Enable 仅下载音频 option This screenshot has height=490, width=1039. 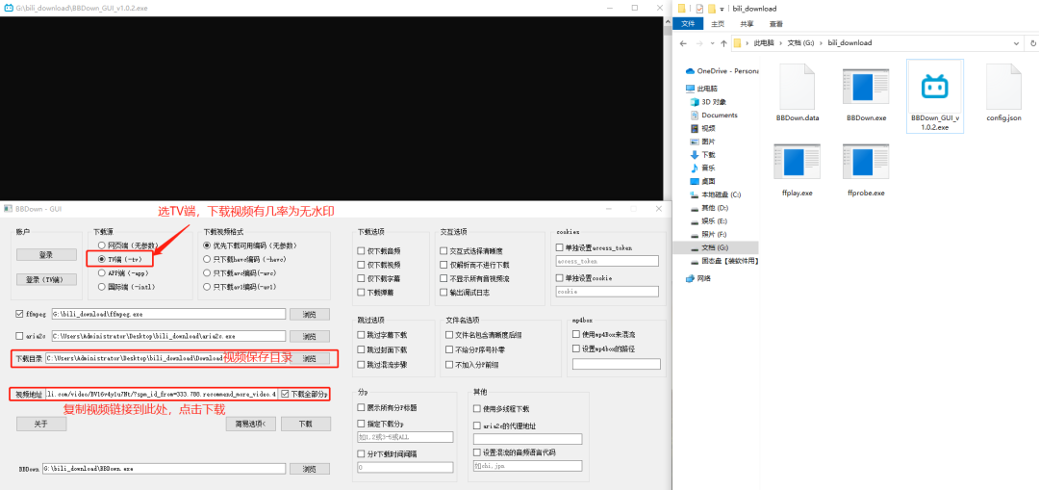[x=361, y=250]
